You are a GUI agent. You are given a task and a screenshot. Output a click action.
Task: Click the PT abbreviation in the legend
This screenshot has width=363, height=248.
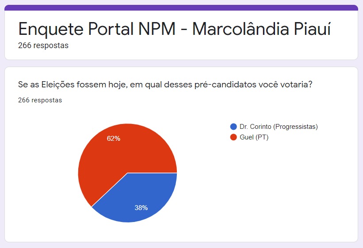coord(262,137)
